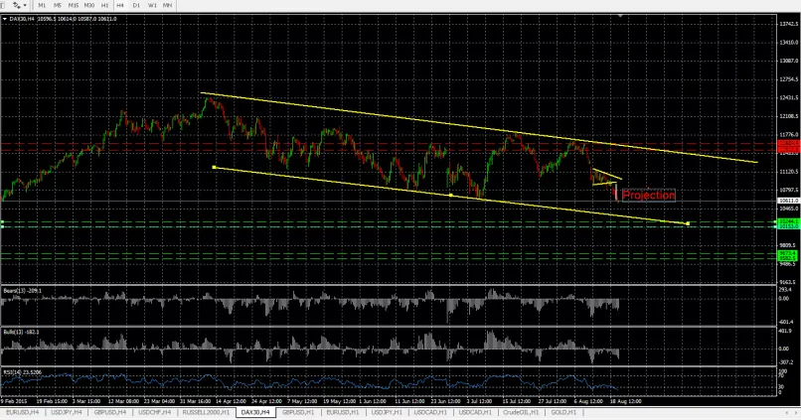Switch chart to M1 timeframe
The width and height of the screenshot is (801, 420).
(x=42, y=5)
